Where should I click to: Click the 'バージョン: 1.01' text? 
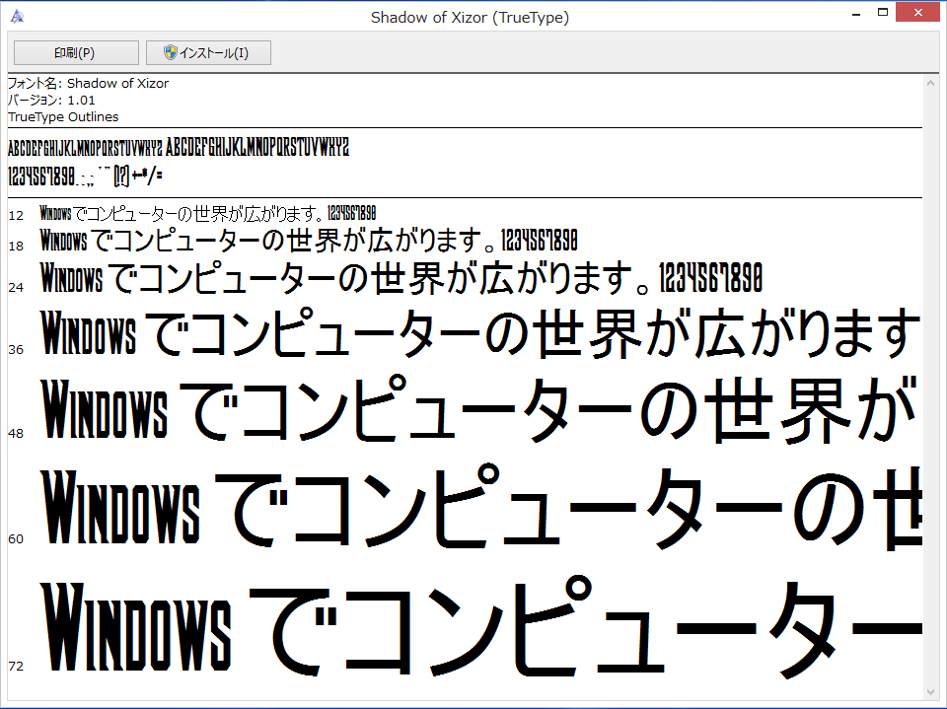pyautogui.click(x=51, y=101)
